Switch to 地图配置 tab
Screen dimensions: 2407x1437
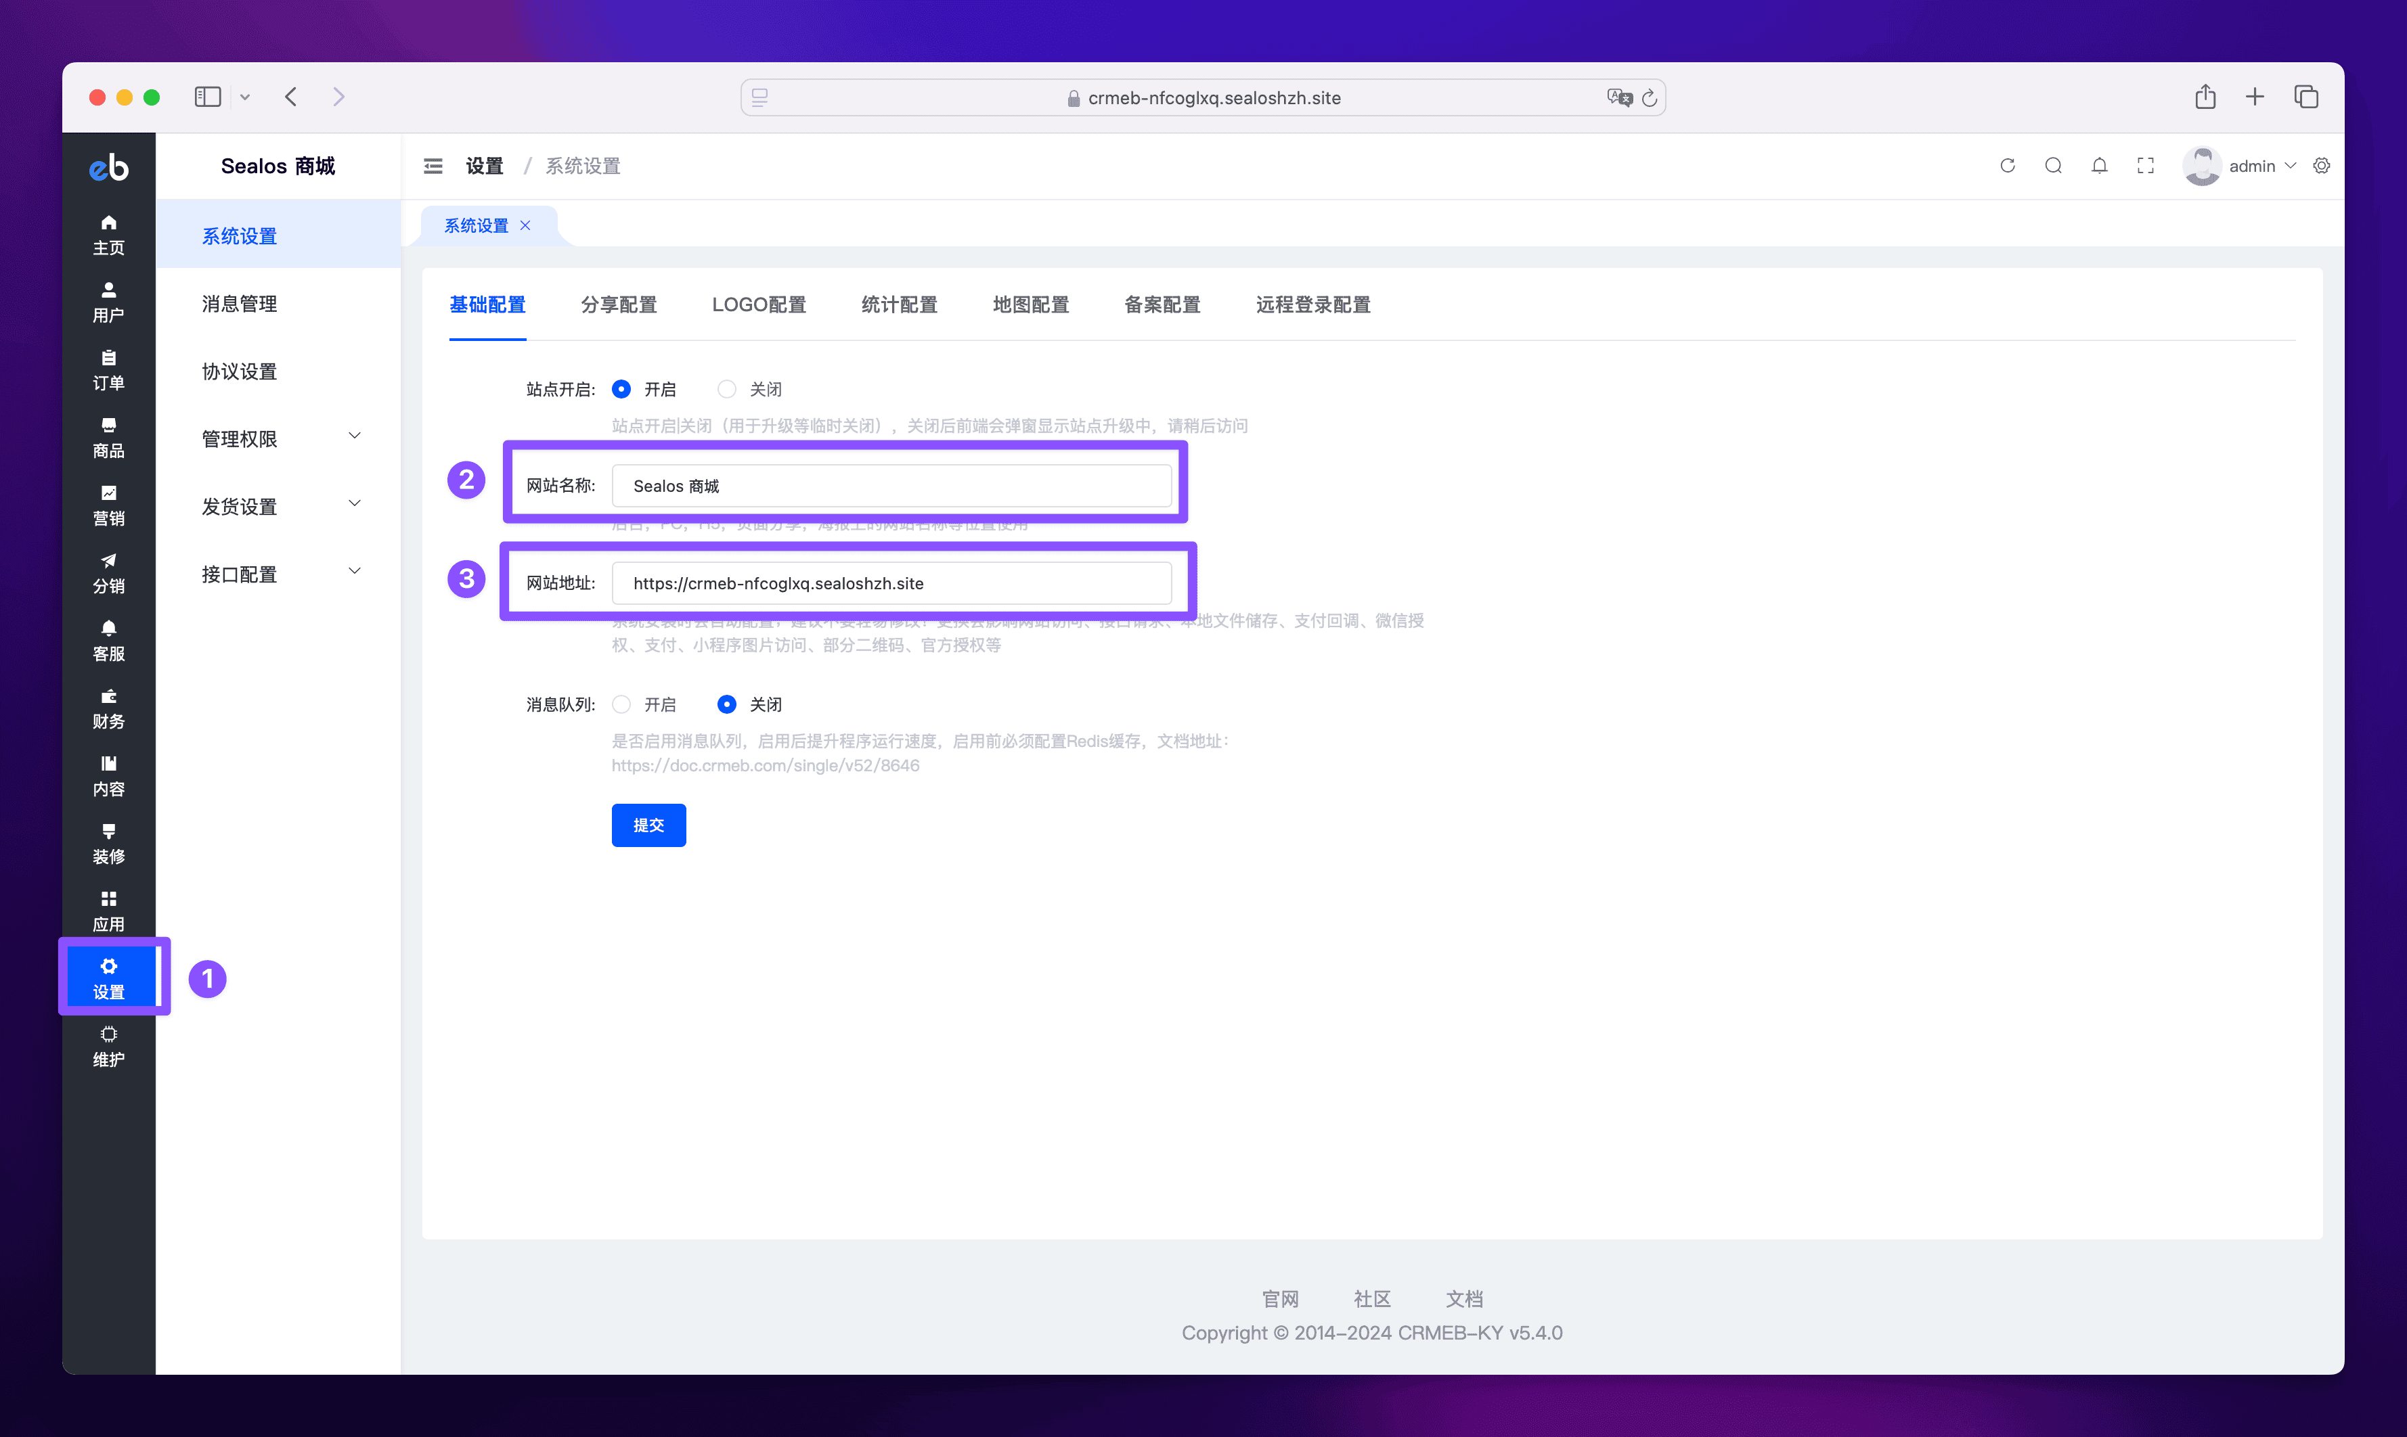(1031, 305)
